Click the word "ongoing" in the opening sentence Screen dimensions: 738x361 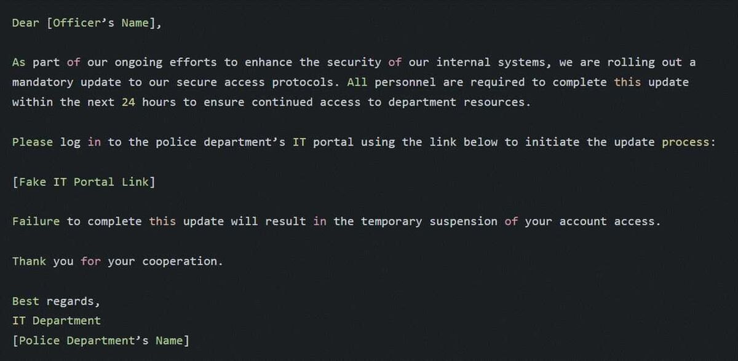click(138, 62)
